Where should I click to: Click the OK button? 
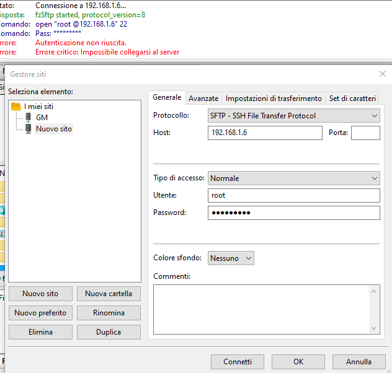click(x=298, y=362)
